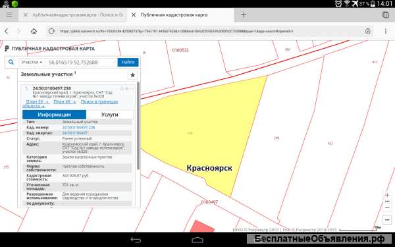Open the План КК link
Screen dimensions: 395x247
[65, 101]
